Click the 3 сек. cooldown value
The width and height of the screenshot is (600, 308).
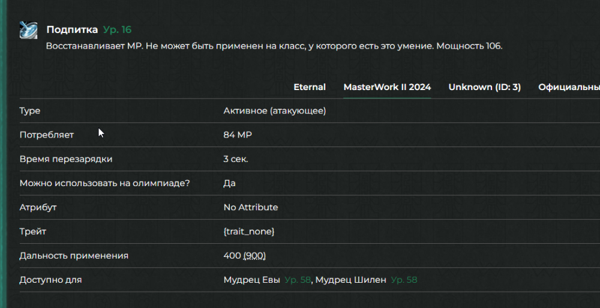click(235, 159)
